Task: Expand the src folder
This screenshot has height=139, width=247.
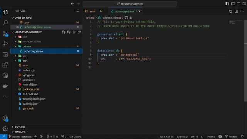Action: 15,56
